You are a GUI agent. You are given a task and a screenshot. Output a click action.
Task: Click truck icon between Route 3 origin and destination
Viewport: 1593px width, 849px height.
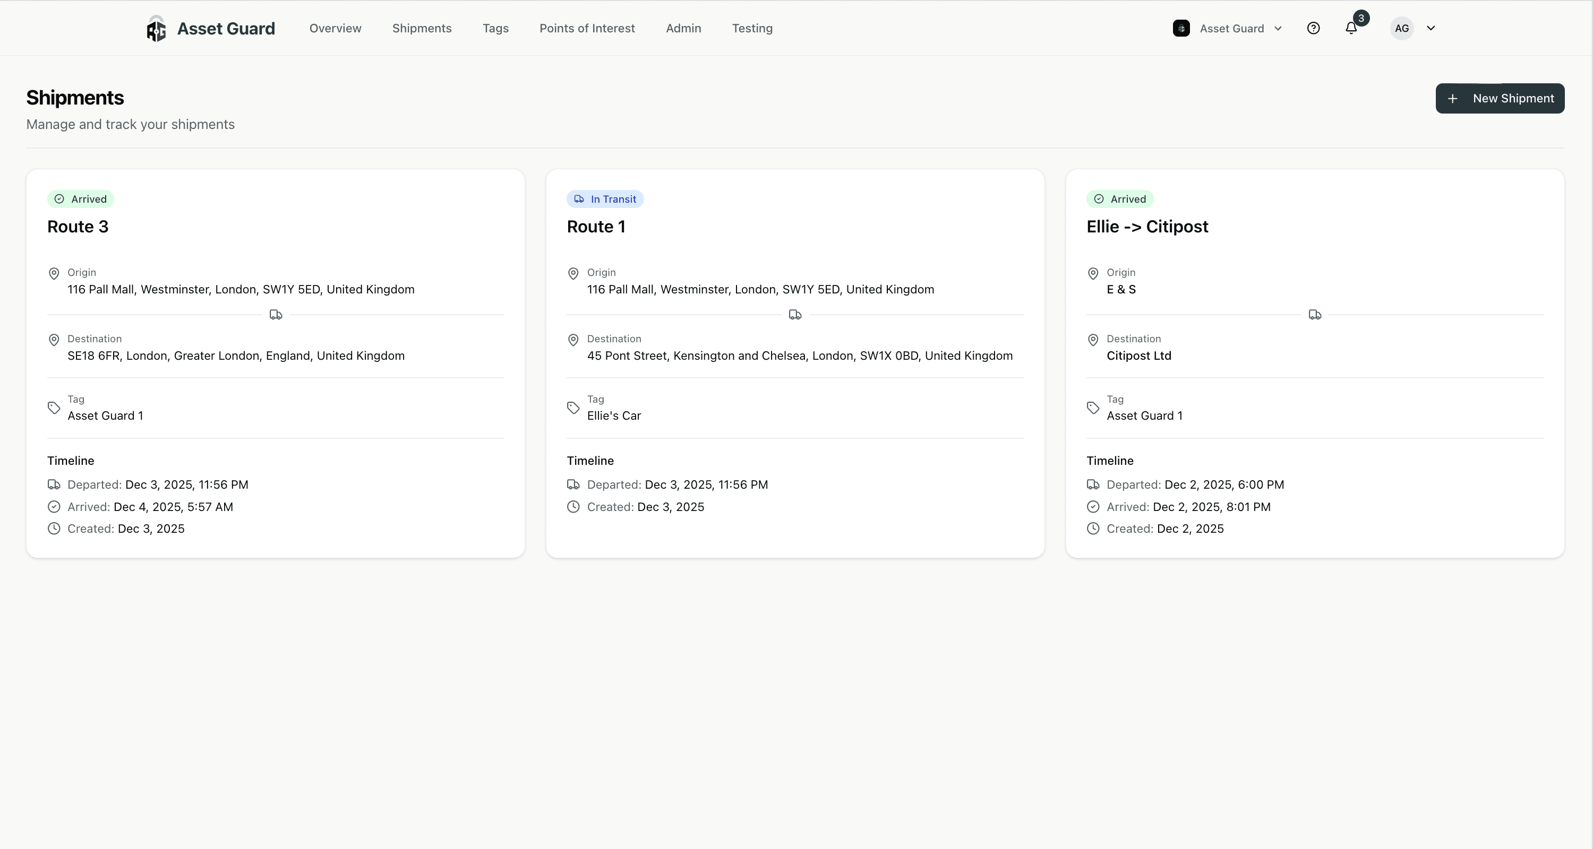coord(276,315)
